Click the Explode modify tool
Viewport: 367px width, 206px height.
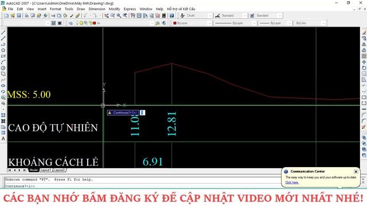coord(364,127)
